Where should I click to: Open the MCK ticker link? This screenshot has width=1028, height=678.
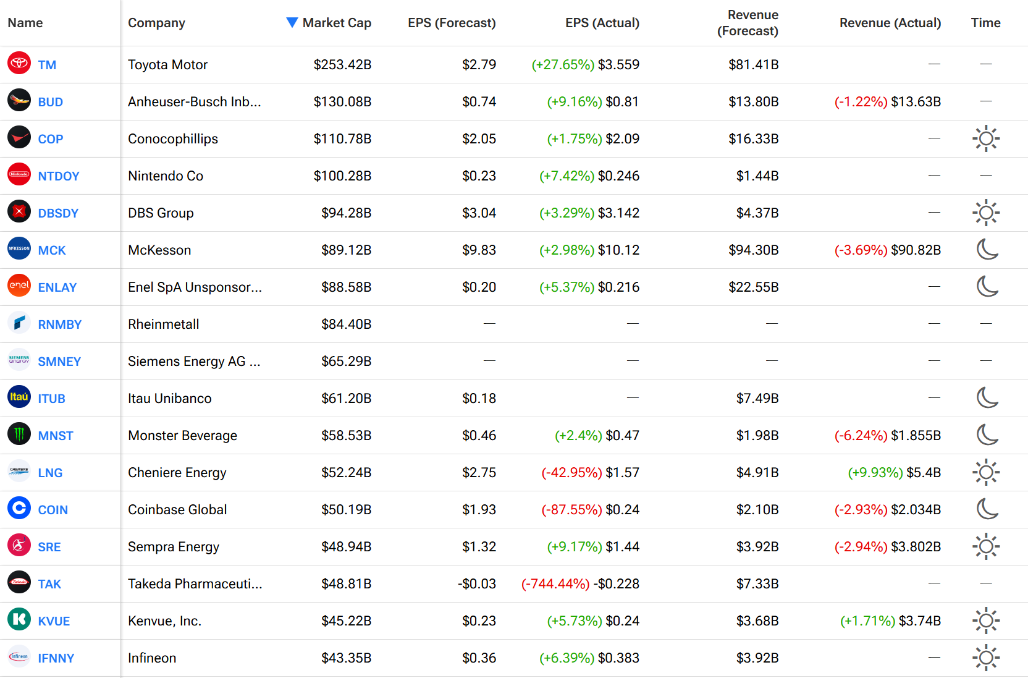52,250
